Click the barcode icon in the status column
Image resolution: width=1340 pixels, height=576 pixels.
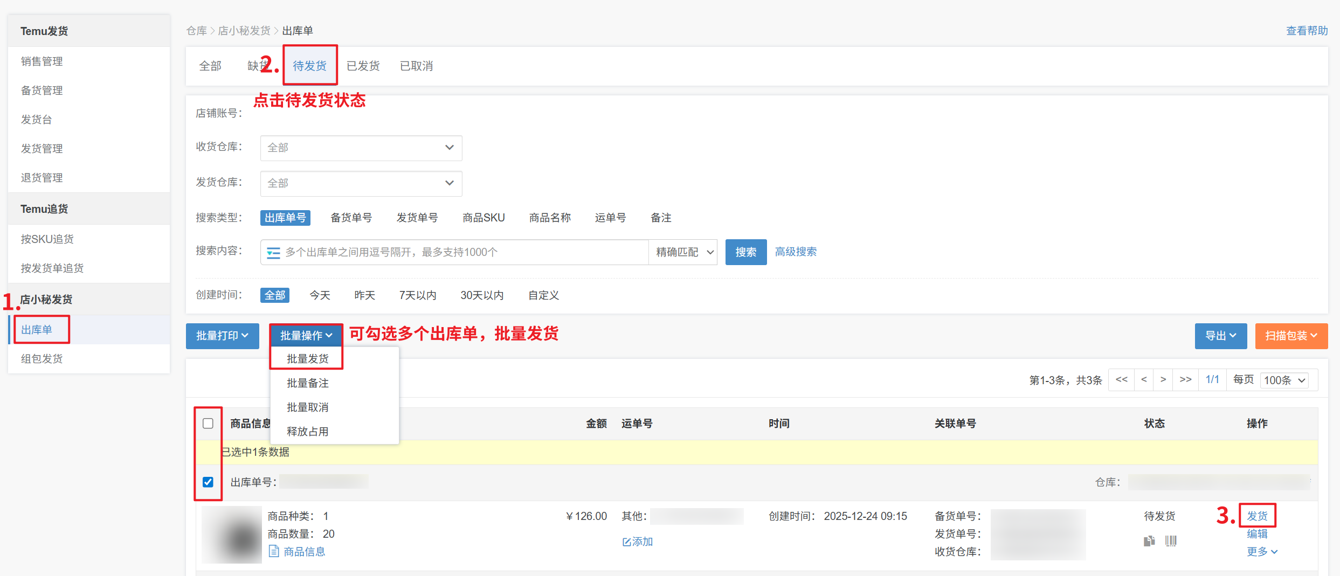[1171, 540]
